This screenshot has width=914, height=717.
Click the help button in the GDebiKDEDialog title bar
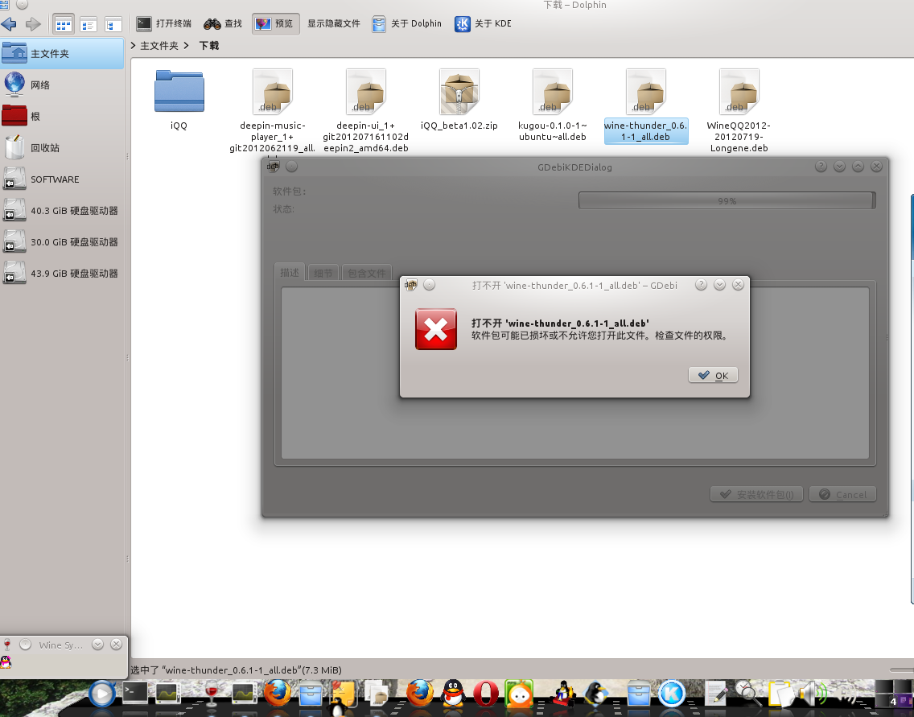[821, 167]
